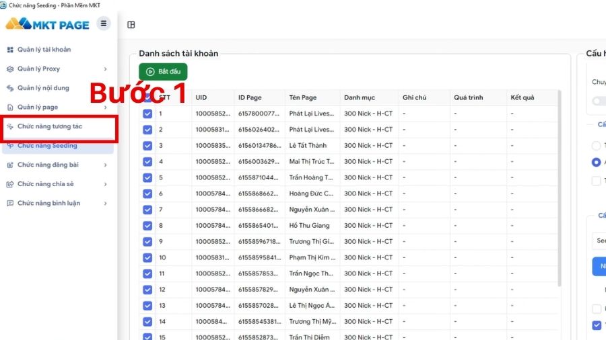Click the Quản lý page document icon
The image size is (606, 340).
click(10, 107)
